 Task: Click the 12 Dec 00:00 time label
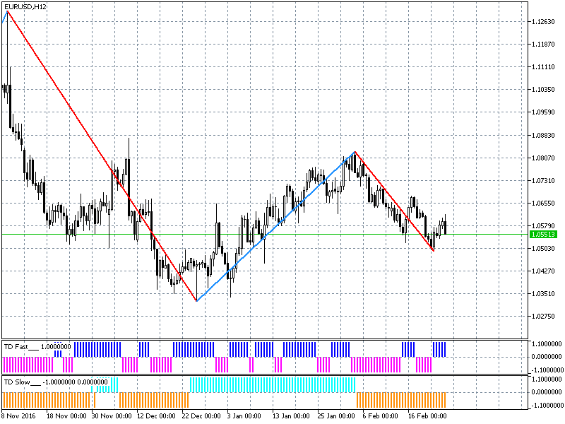click(x=156, y=416)
